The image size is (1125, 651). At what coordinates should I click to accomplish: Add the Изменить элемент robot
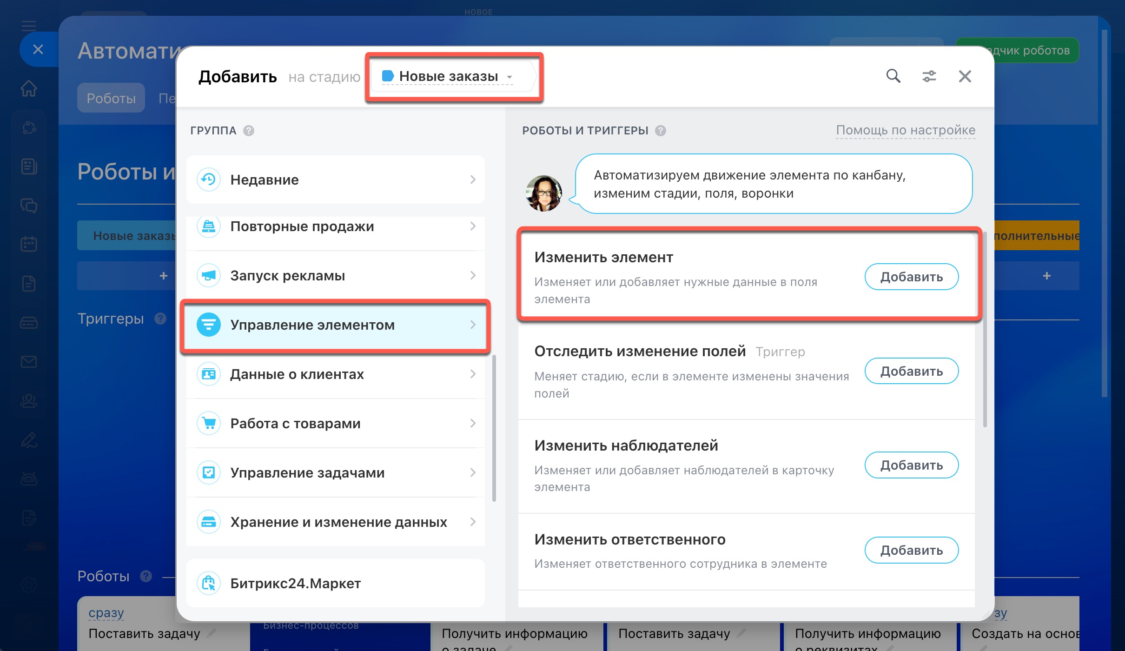tap(911, 277)
